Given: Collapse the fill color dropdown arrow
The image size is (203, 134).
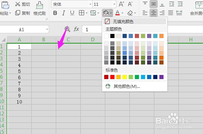Looking at the screenshot, I should pos(111,13).
